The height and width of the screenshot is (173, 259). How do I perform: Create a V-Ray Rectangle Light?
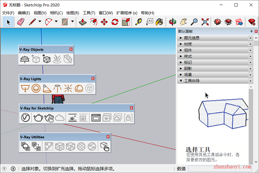point(25,88)
